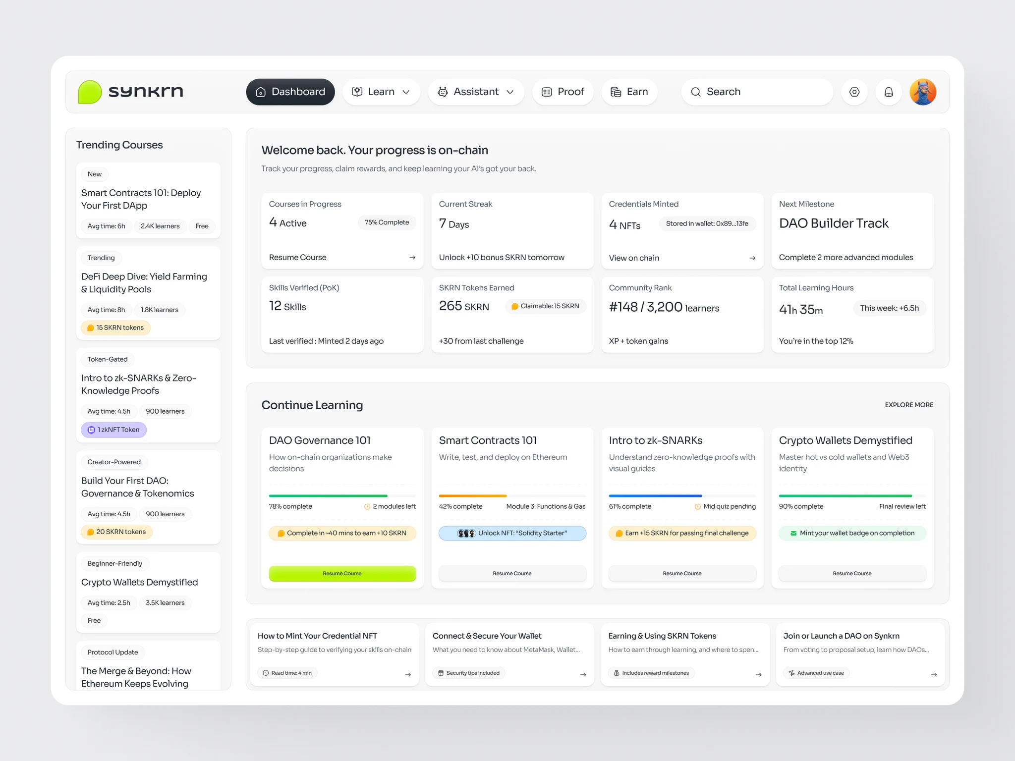The image size is (1015, 761).
Task: Resume the Smart Contracts 101 course
Action: click(x=512, y=573)
